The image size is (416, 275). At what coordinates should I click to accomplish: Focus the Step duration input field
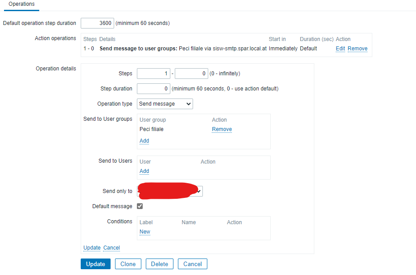[x=153, y=89]
